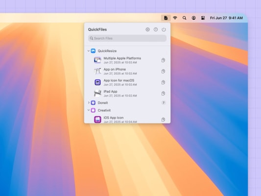
Task: Copy the App on iPhone file
Action: tap(163, 71)
